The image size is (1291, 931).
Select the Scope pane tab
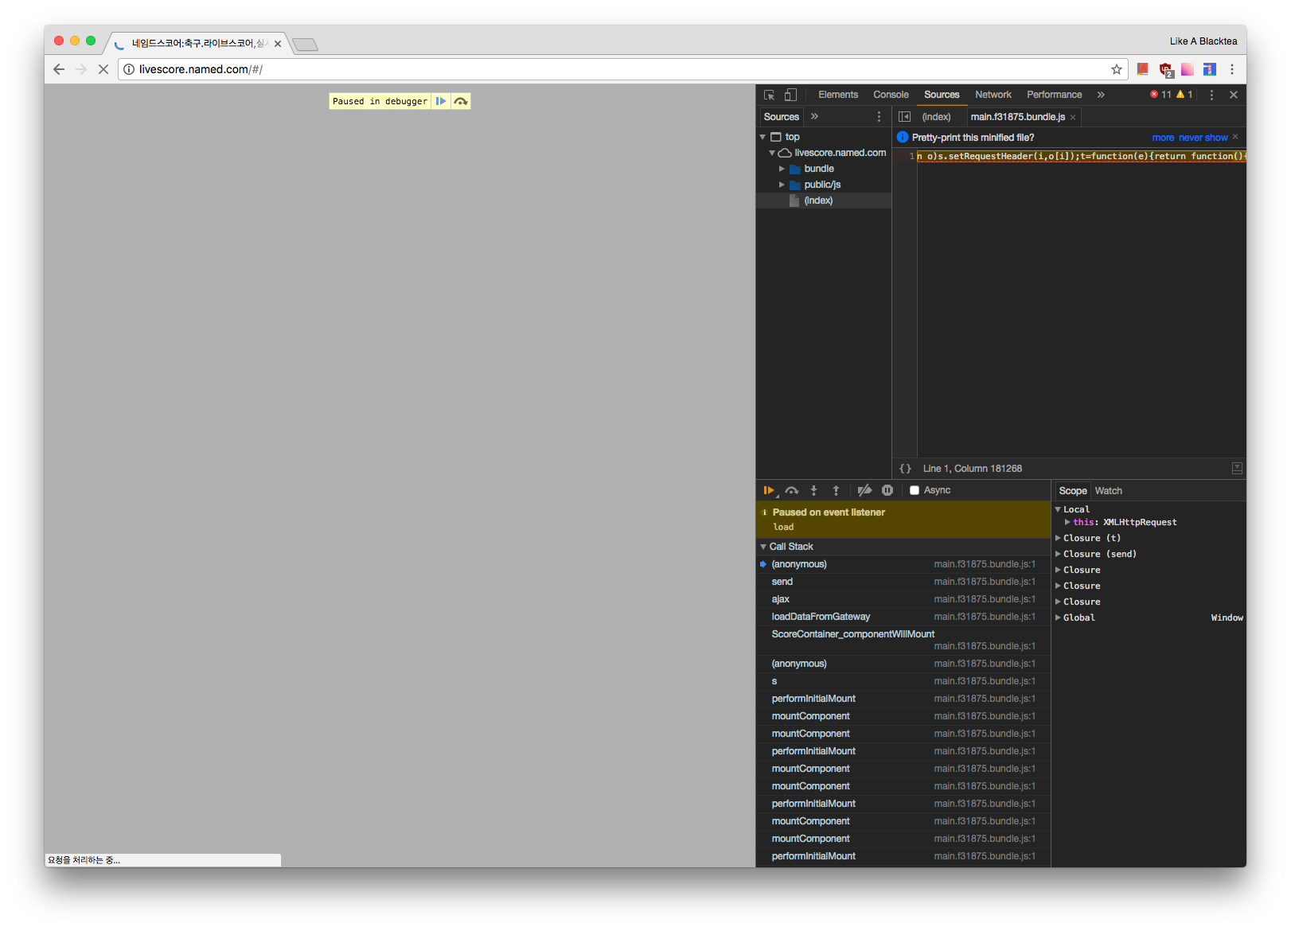click(1072, 491)
